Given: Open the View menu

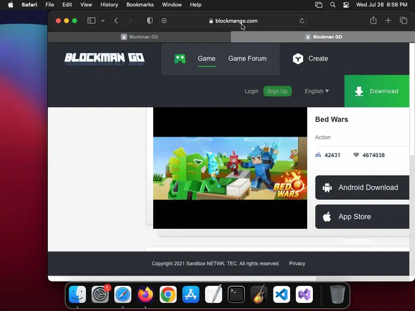Looking at the screenshot, I should click(x=86, y=5).
